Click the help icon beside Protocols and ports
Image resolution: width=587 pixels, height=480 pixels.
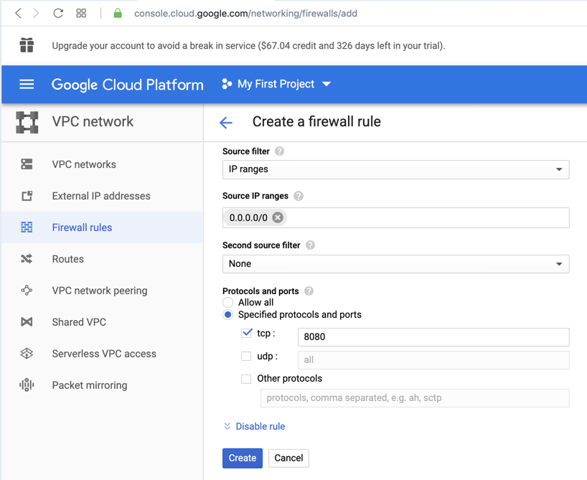309,291
